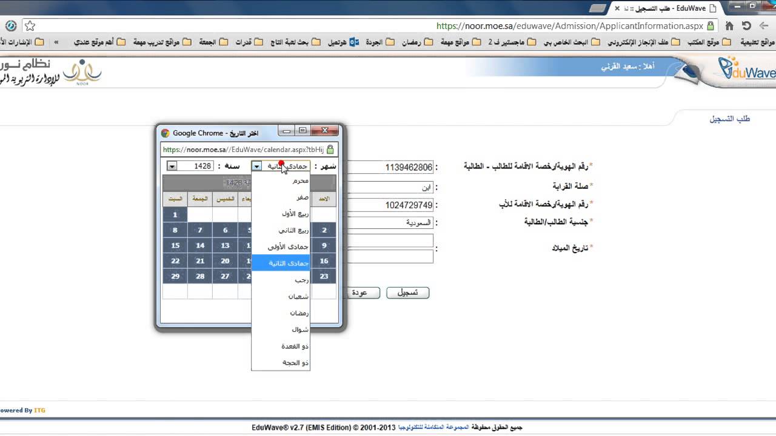Select day 22 in the calendar

pos(175,261)
